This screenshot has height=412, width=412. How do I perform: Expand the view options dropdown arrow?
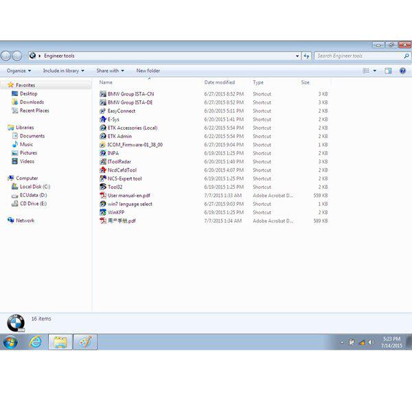pyautogui.click(x=375, y=71)
